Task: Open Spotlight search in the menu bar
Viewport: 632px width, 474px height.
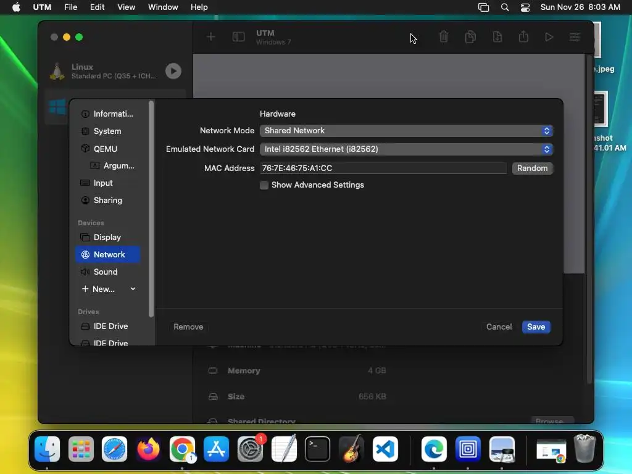Action: [x=505, y=7]
